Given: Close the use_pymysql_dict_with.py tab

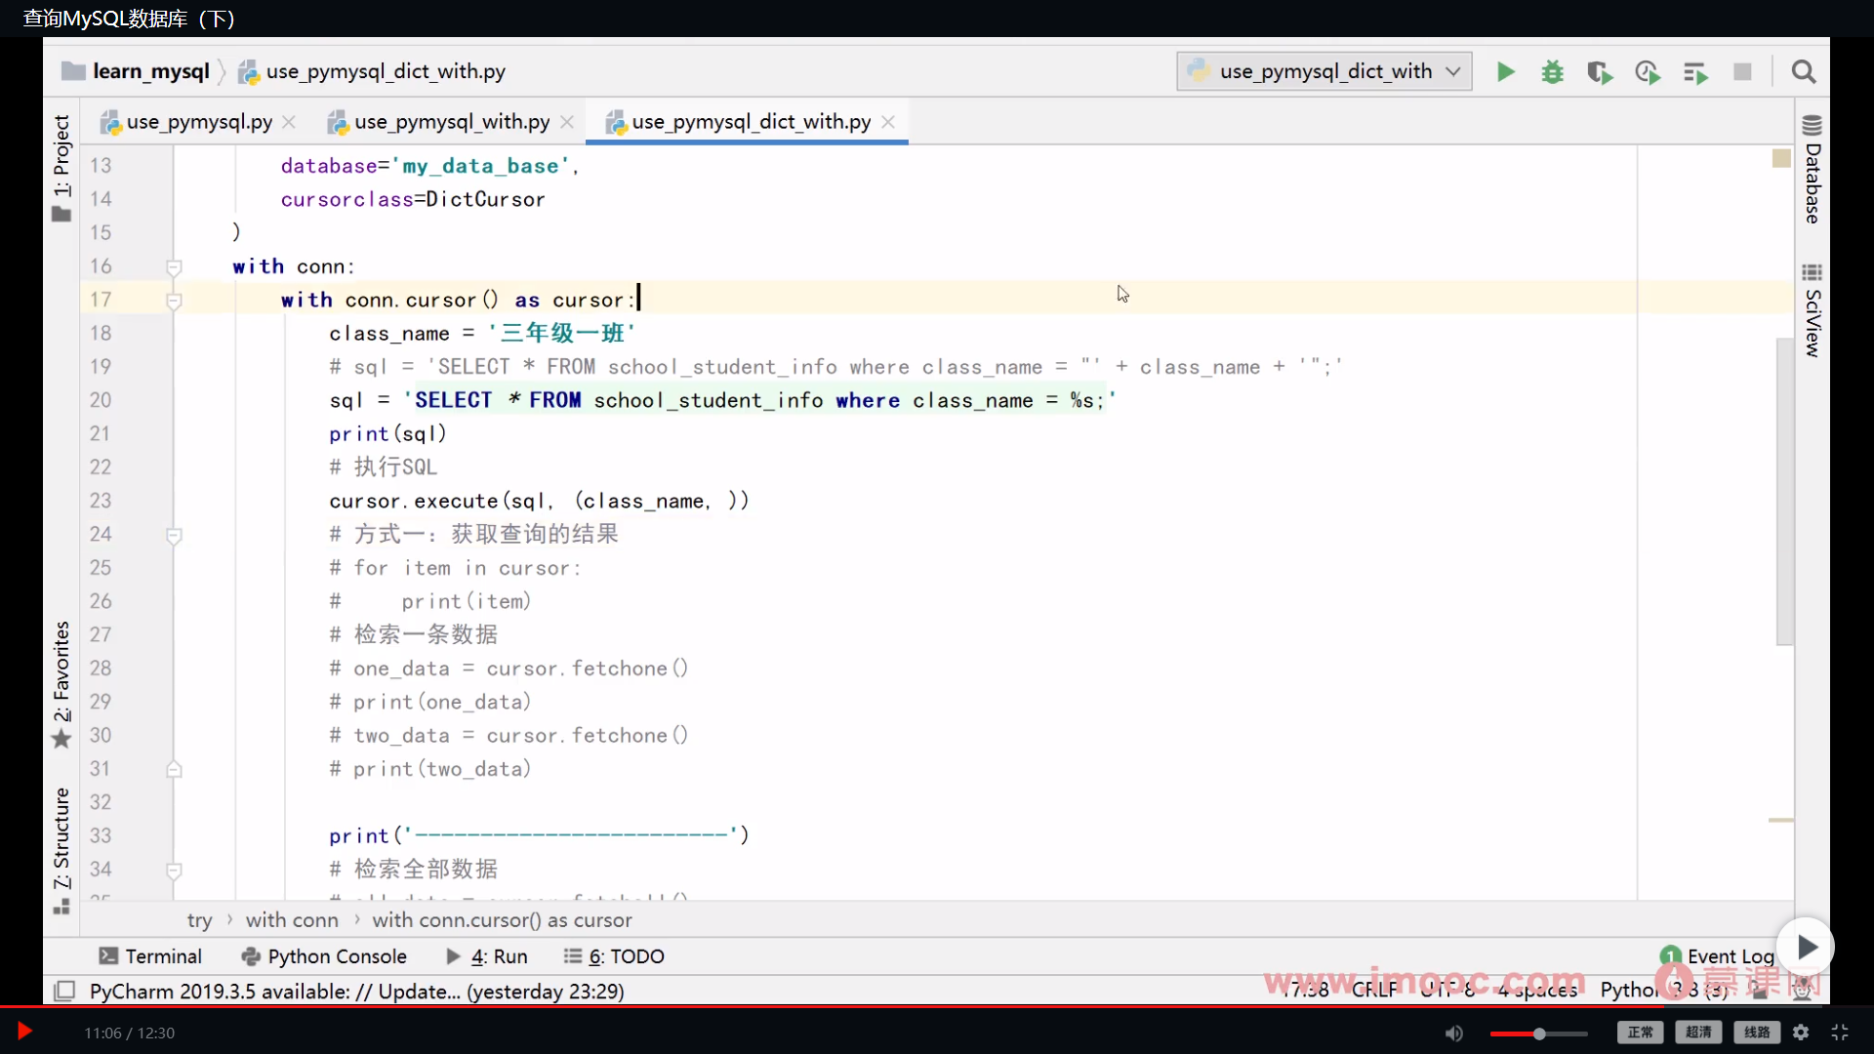Looking at the screenshot, I should tap(888, 122).
